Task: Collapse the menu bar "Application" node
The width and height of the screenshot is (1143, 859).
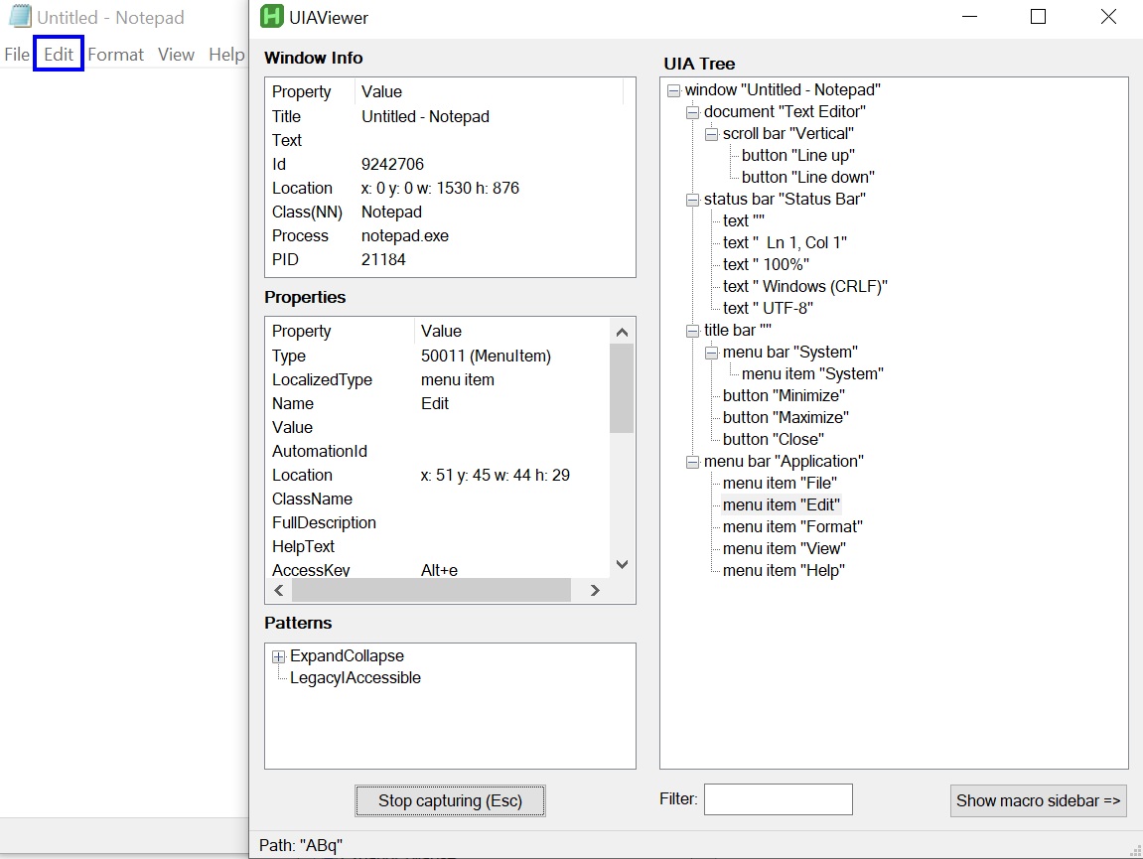Action: pyautogui.click(x=692, y=461)
